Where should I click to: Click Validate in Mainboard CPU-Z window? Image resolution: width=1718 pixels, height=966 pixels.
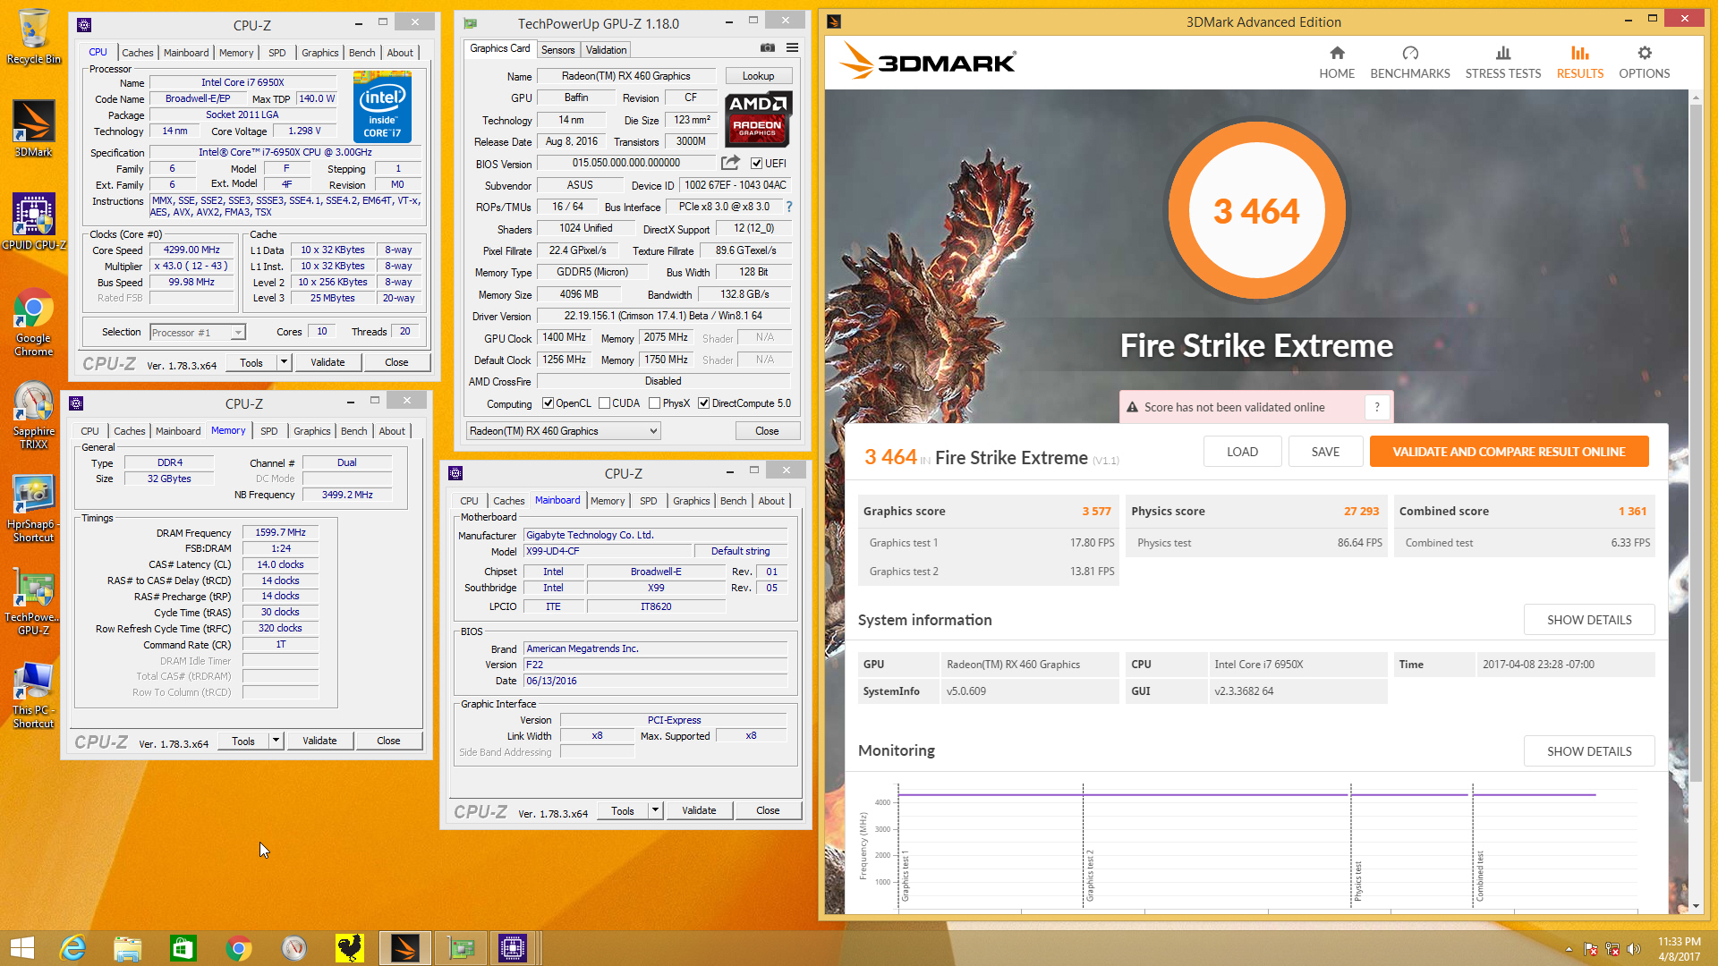pos(699,810)
